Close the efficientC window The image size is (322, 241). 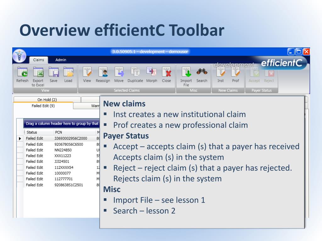tap(306, 52)
